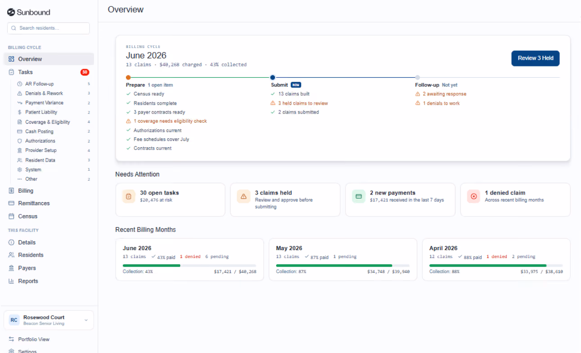Open the Billing menu item
581x353 pixels.
tap(49, 190)
